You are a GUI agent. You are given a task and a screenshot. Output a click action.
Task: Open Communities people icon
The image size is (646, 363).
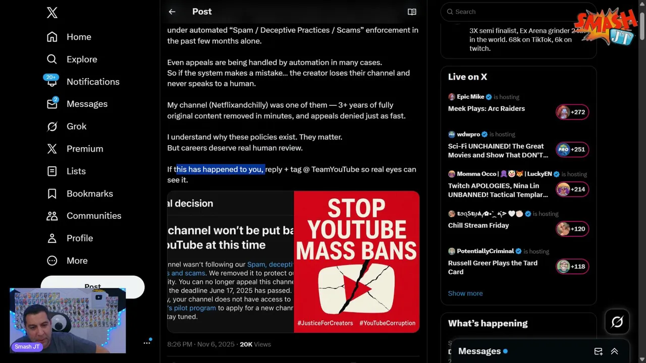[52, 216]
